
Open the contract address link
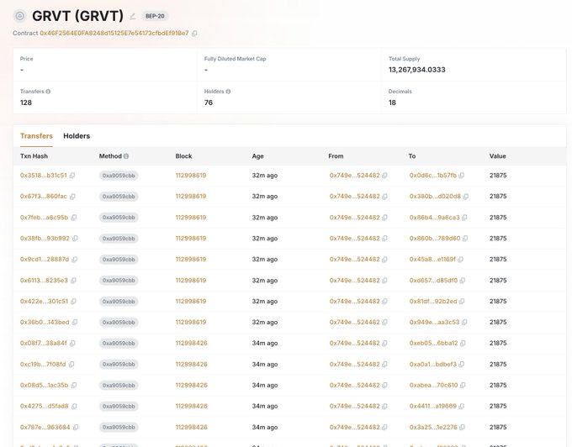tap(114, 33)
